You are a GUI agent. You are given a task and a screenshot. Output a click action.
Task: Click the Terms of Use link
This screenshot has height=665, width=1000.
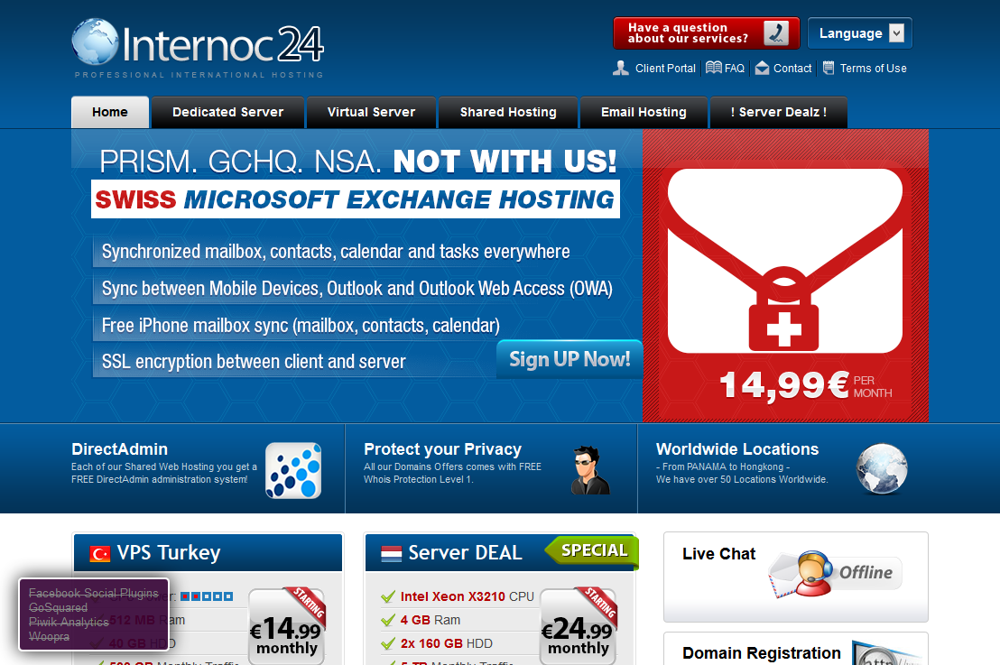click(x=873, y=69)
